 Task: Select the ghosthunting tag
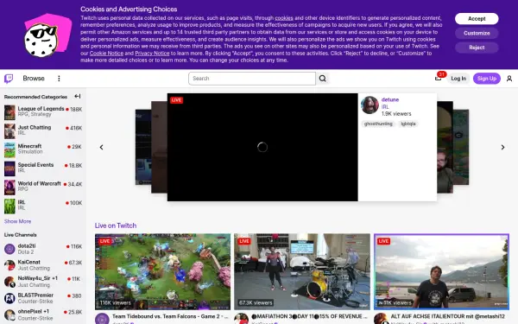[x=378, y=124]
